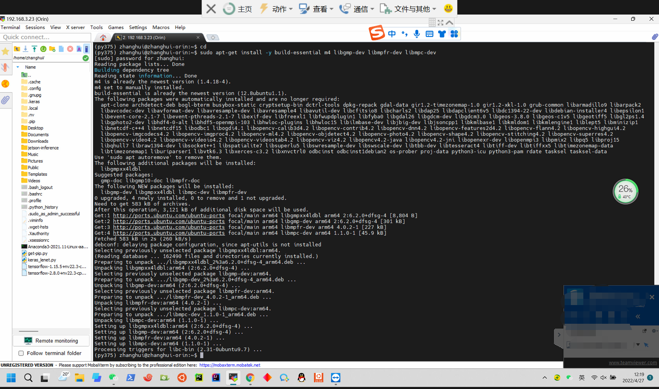The height and width of the screenshot is (389, 659).
Task: Close the 192.168.3.23 (Orin) terminal tab
Action: pyautogui.click(x=199, y=37)
